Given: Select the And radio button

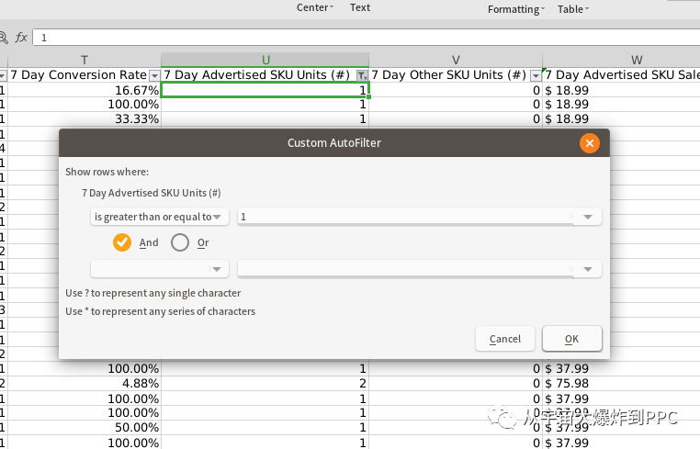Looking at the screenshot, I should [x=122, y=242].
